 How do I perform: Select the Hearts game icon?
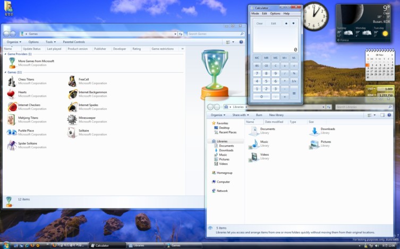[11, 94]
